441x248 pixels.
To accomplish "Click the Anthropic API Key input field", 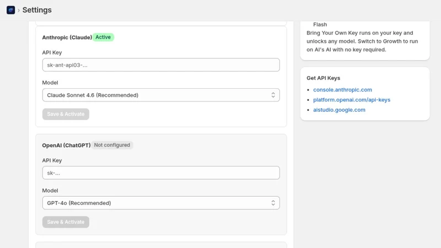I will pyautogui.click(x=161, y=65).
